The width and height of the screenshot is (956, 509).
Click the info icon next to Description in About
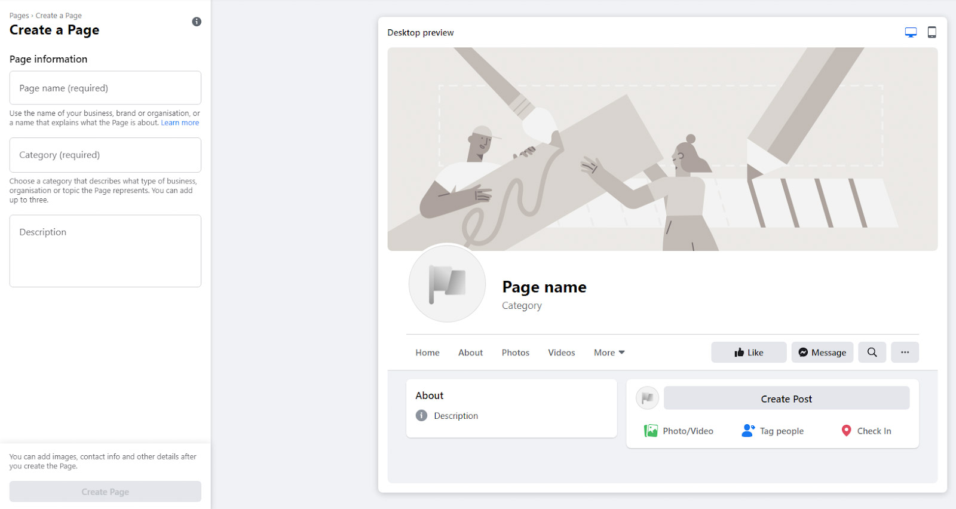click(422, 415)
